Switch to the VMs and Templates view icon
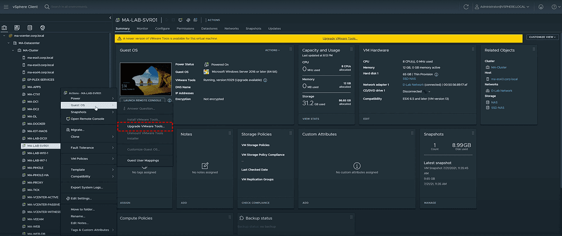The height and width of the screenshot is (236, 562). click(x=17, y=28)
